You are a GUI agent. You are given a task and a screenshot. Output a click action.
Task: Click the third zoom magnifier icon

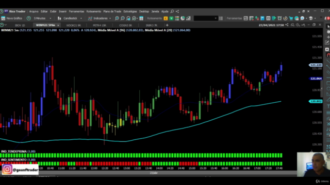click(x=128, y=18)
